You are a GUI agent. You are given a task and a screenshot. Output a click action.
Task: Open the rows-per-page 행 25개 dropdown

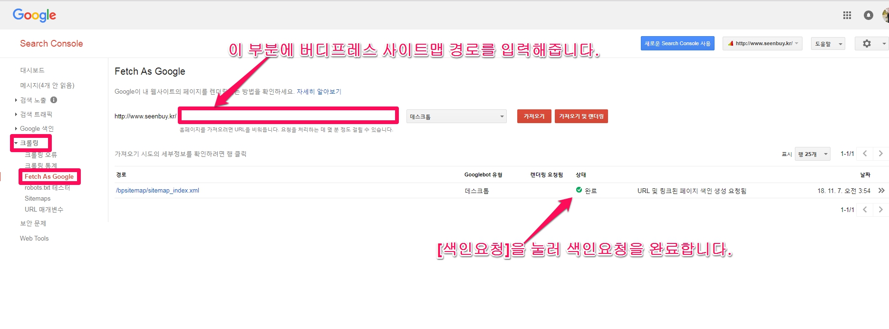812,154
